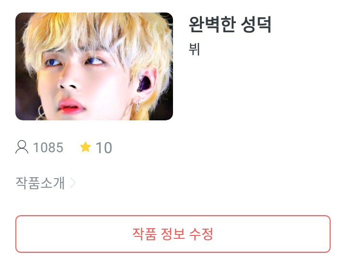Open the 작품 정보 수정 button
Viewport: 346px width, 260px height.
[173, 234]
